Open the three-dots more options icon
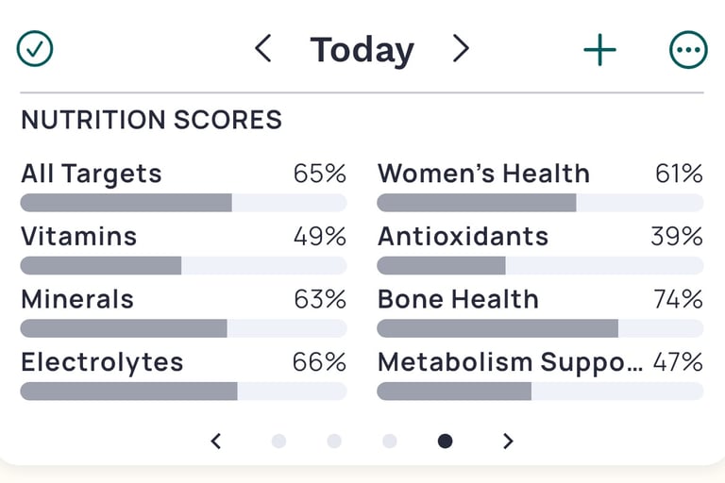725x483 pixels. [687, 50]
